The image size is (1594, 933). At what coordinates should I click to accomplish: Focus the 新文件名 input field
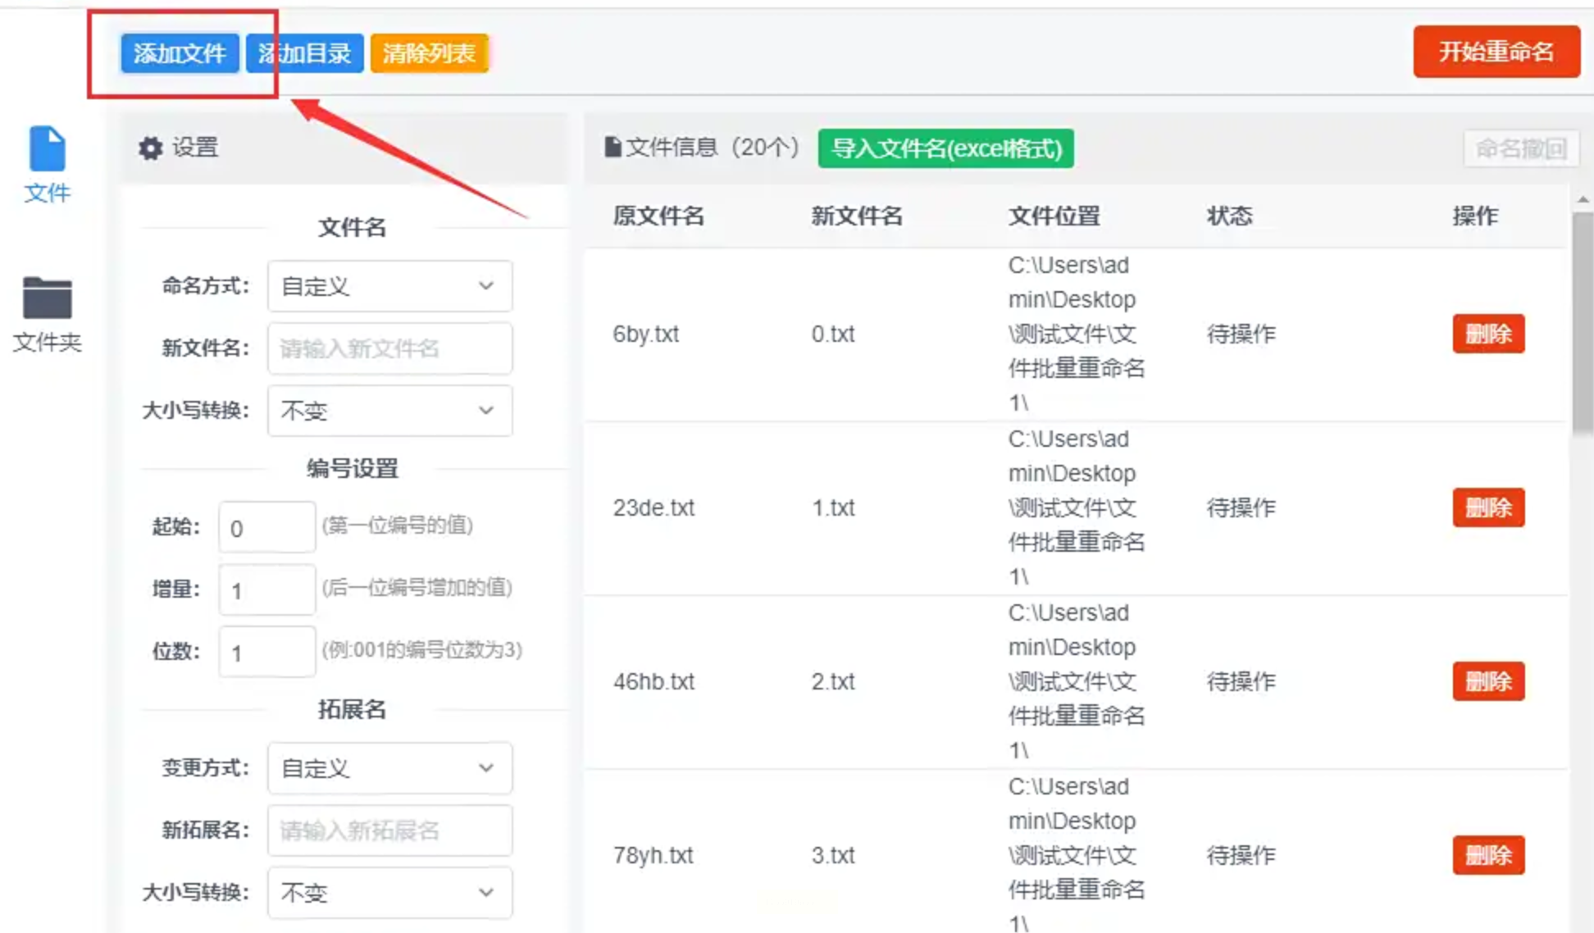tap(389, 348)
